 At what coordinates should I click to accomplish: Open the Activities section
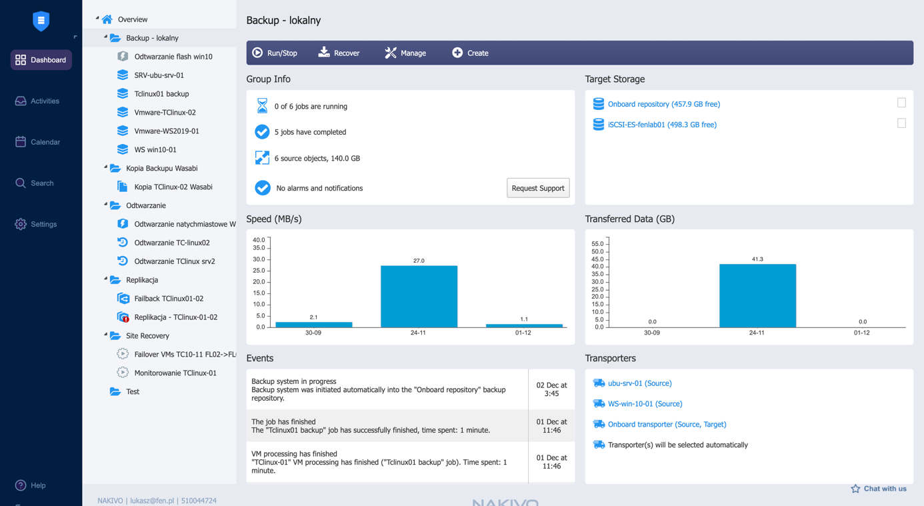[x=37, y=101]
